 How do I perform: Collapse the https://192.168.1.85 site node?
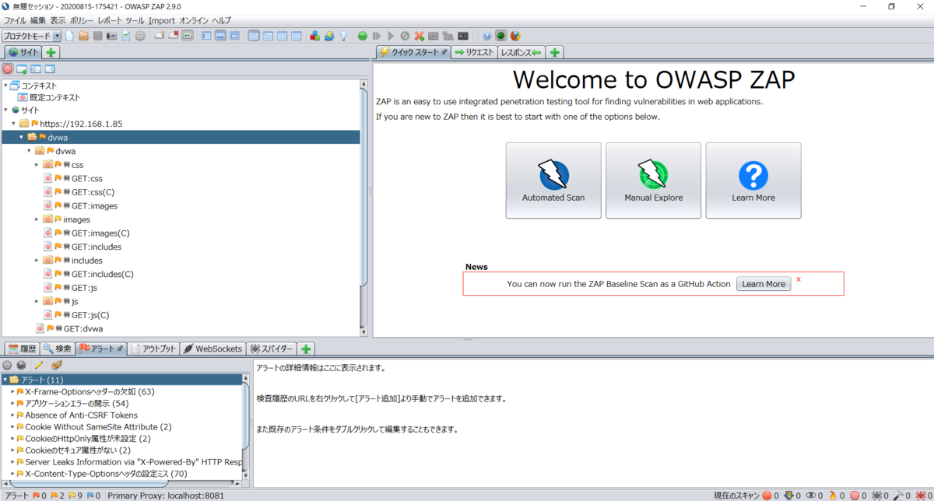pos(13,124)
